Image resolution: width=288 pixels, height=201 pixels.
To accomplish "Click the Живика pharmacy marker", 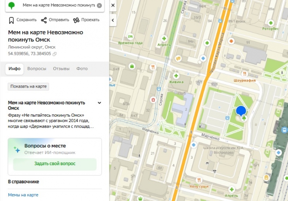I will pyautogui.click(x=176, y=76).
